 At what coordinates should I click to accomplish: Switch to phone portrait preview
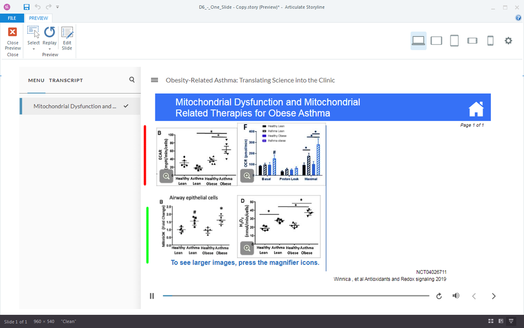[490, 41]
